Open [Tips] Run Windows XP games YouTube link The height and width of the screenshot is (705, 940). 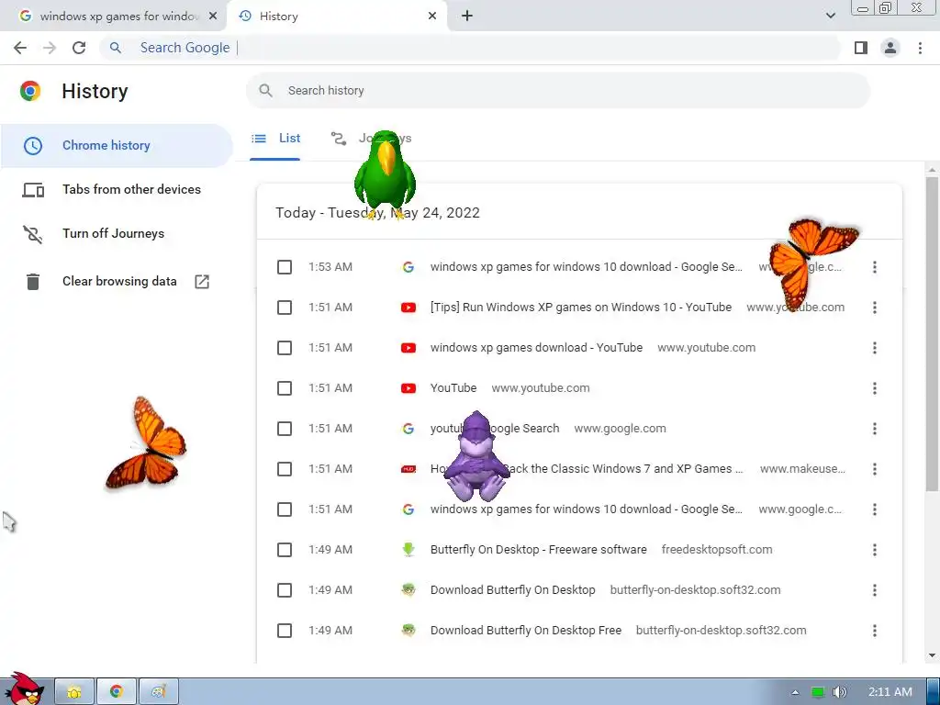tap(581, 308)
